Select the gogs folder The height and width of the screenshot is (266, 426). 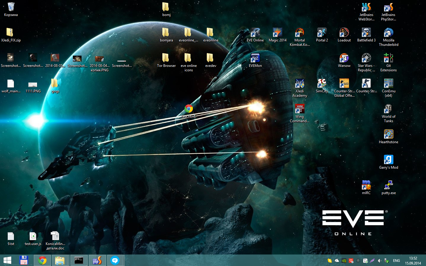(55, 86)
